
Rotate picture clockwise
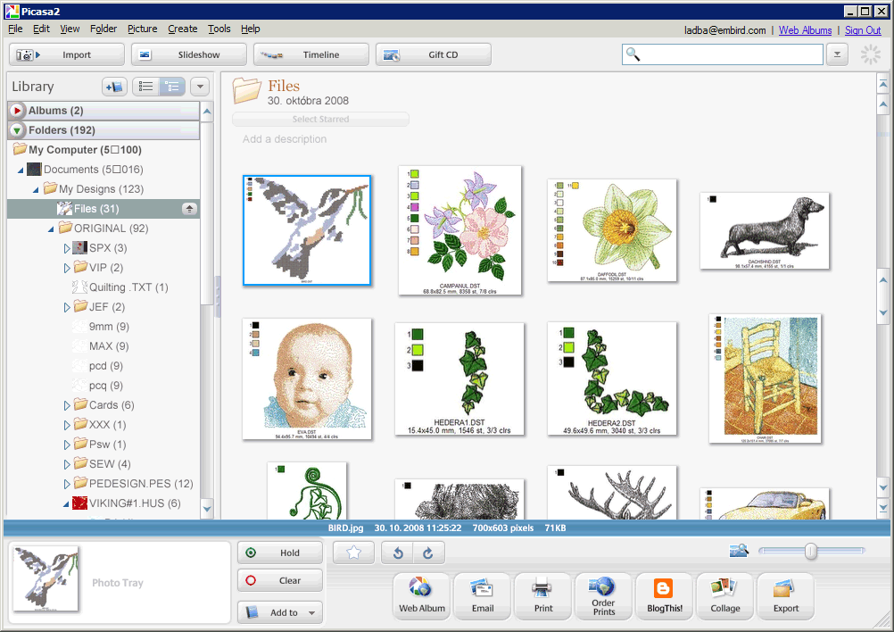click(x=428, y=553)
